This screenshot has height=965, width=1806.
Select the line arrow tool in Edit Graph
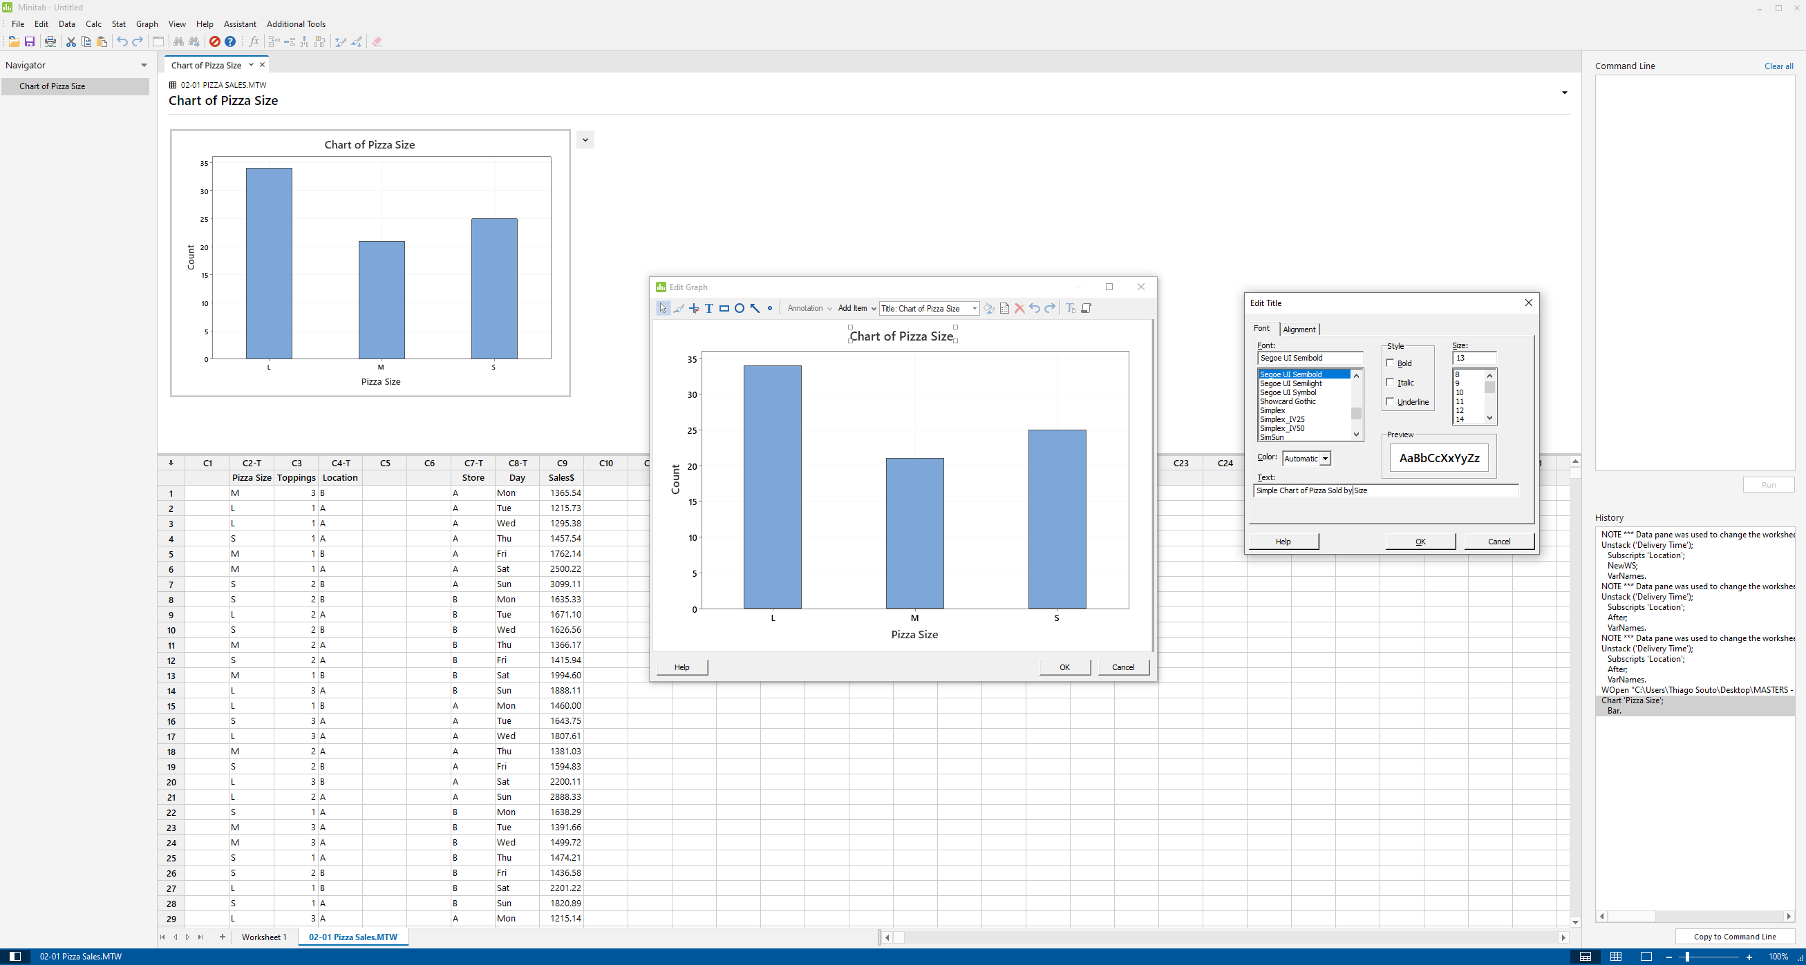click(755, 308)
